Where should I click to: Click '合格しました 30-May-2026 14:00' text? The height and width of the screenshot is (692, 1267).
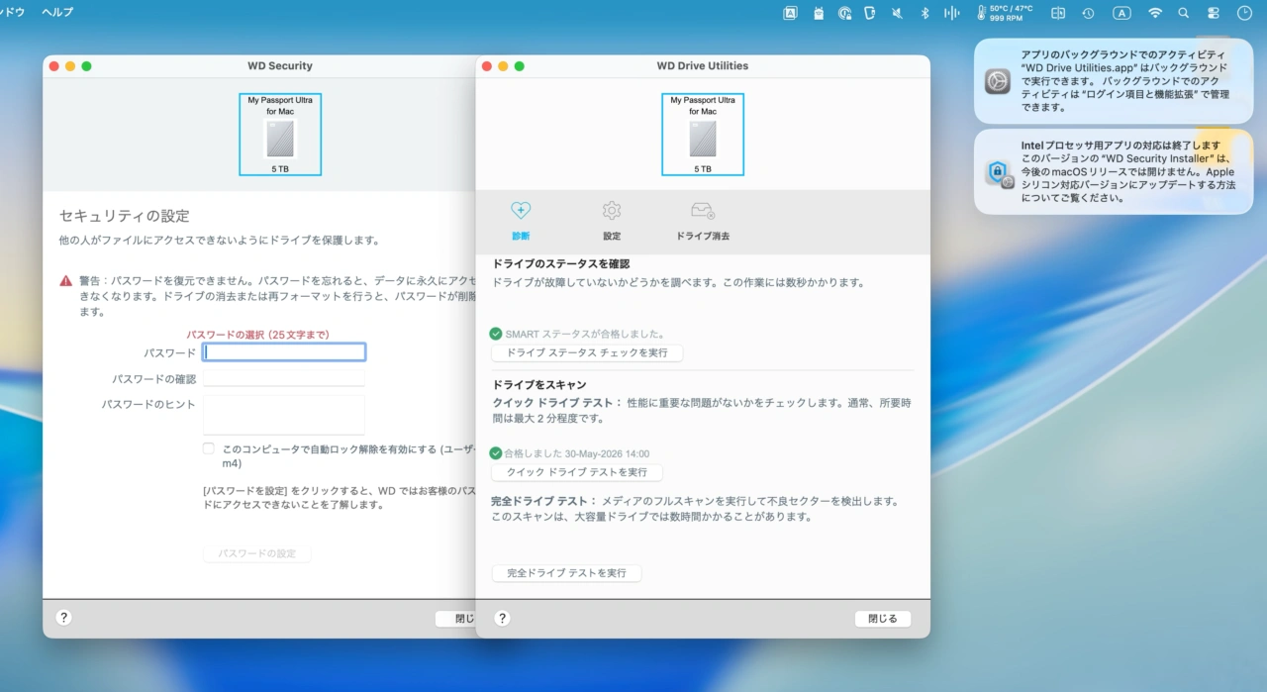tap(577, 453)
